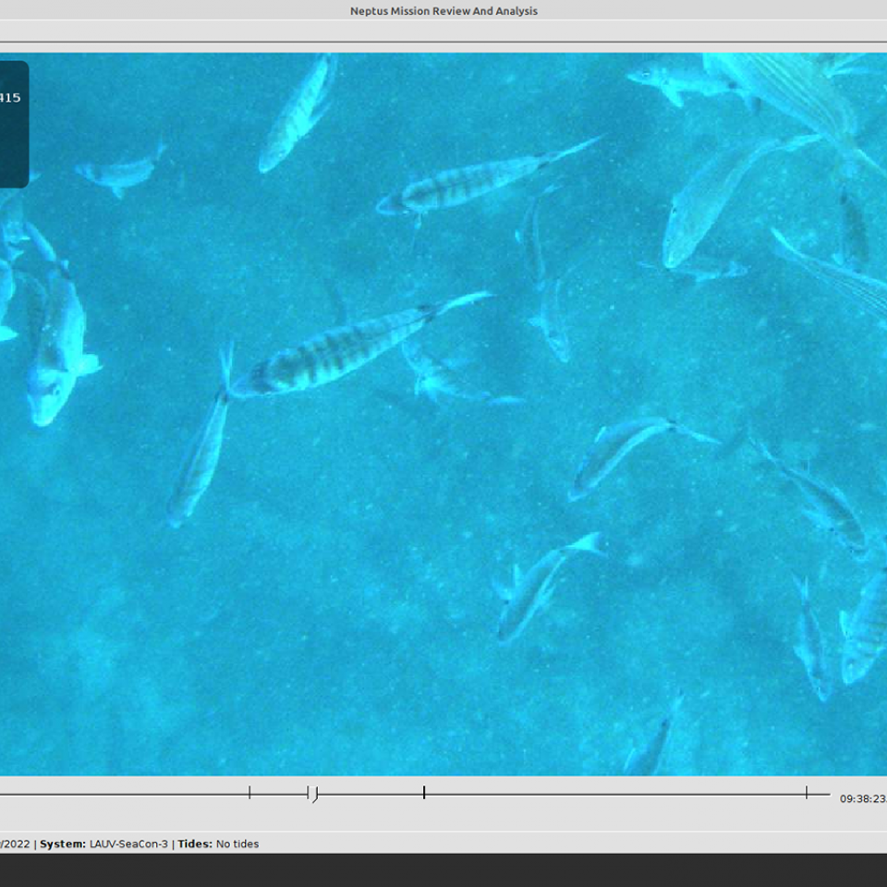
Task: Click the timeline track left of the first tick
Action: point(120,794)
